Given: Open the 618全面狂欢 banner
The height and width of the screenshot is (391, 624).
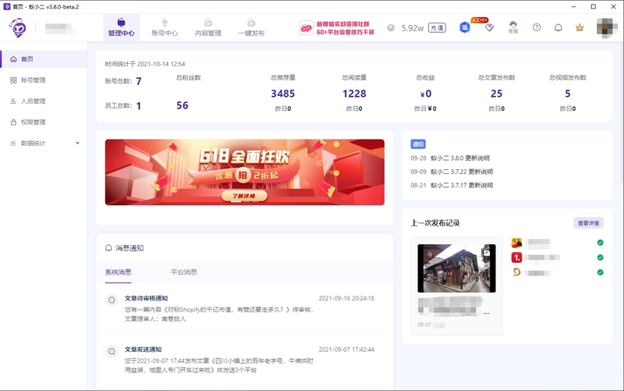Looking at the screenshot, I should tap(245, 172).
